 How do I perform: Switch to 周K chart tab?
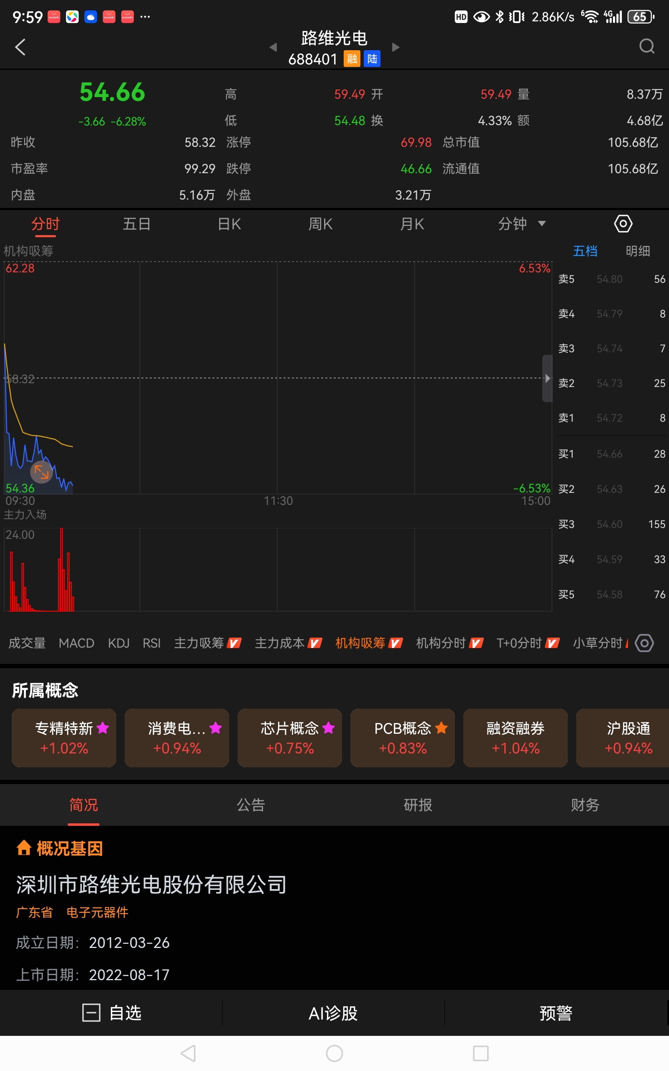click(320, 224)
